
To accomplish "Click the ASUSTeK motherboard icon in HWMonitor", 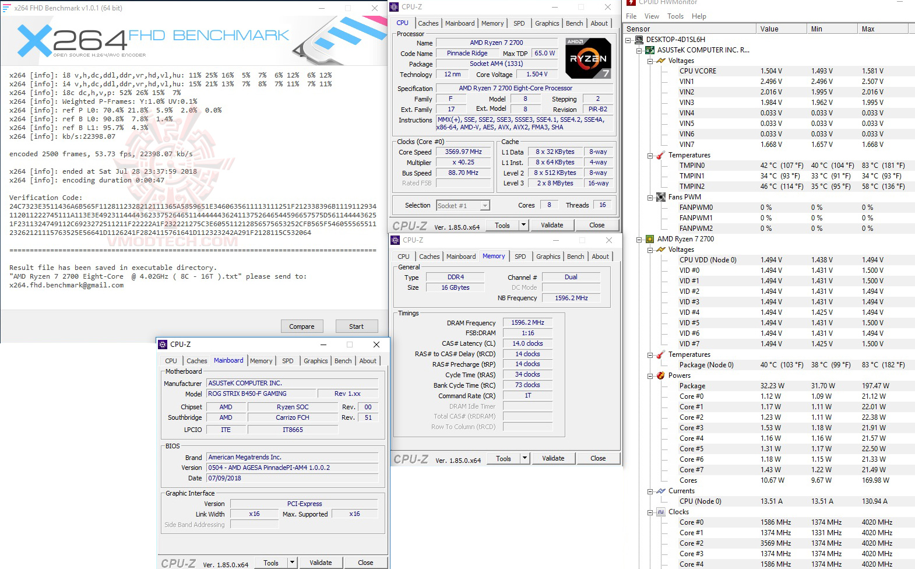I will point(650,50).
